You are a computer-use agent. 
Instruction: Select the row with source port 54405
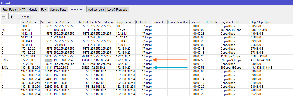click(x=138, y=79)
